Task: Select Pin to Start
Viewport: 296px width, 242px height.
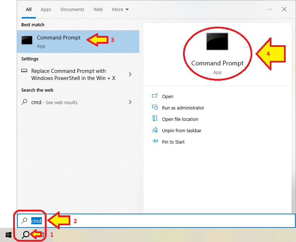Action: coord(173,142)
